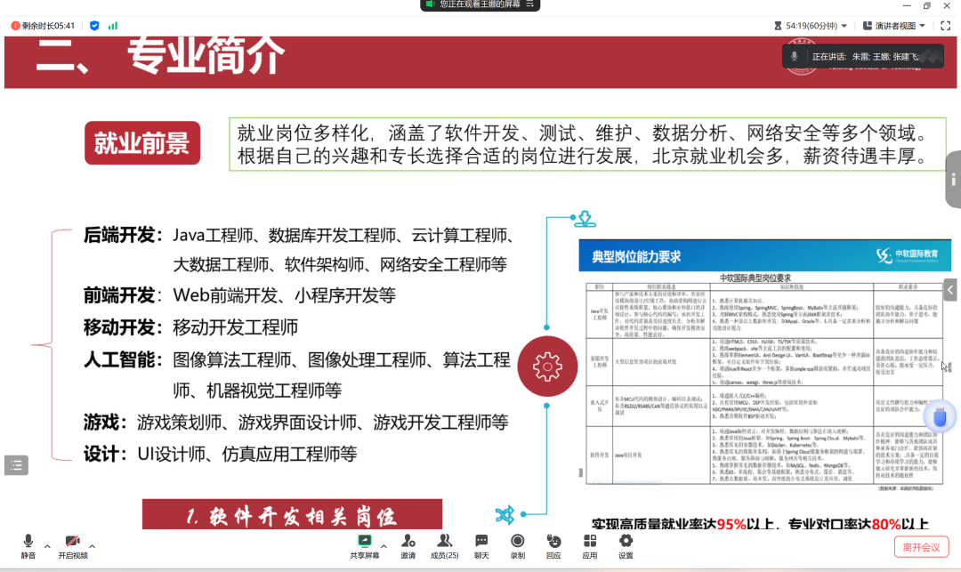Enter full screen mode

(946, 26)
